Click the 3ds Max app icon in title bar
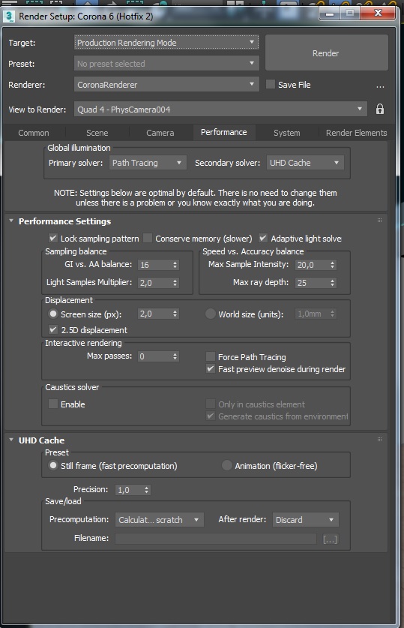The width and height of the screenshot is (404, 628). tap(9, 17)
